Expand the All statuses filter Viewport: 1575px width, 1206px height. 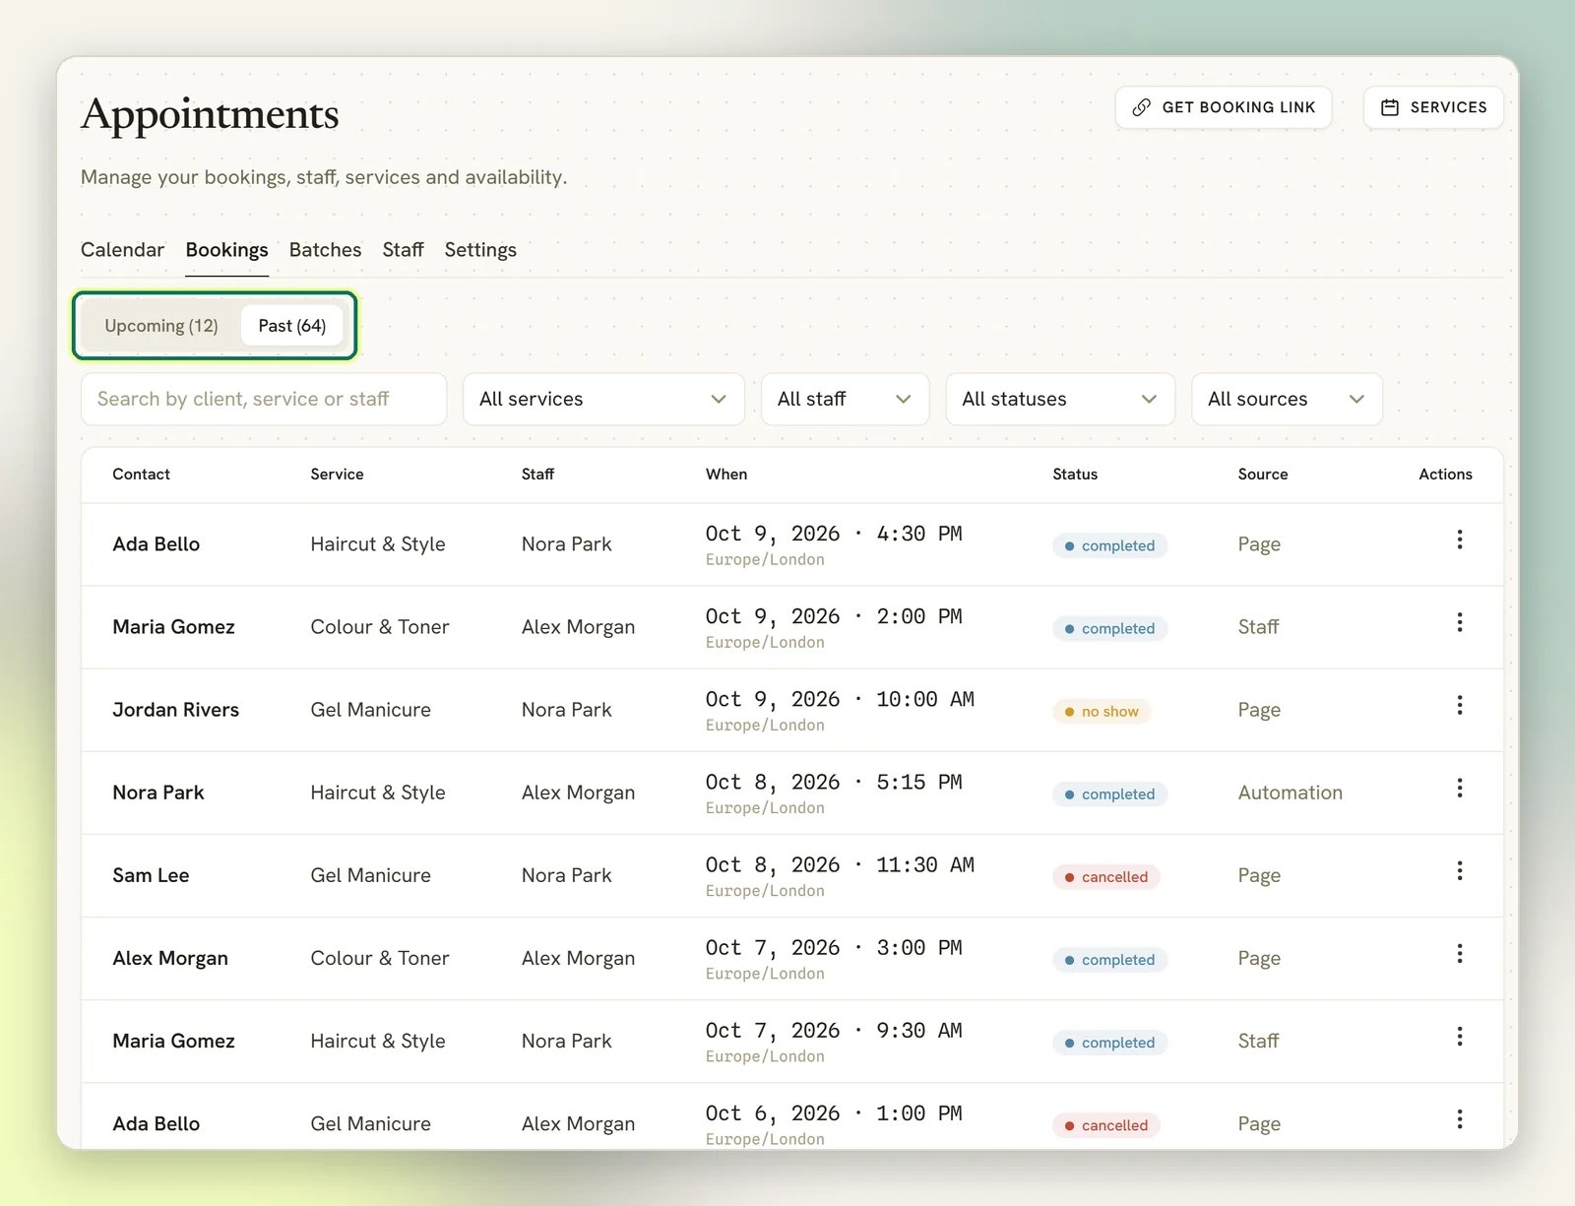(1060, 399)
